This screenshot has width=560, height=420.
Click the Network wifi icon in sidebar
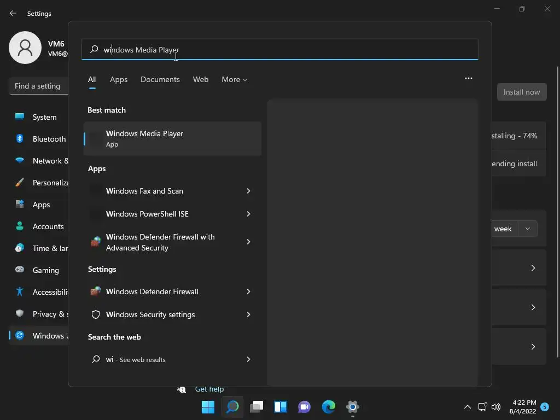point(20,161)
